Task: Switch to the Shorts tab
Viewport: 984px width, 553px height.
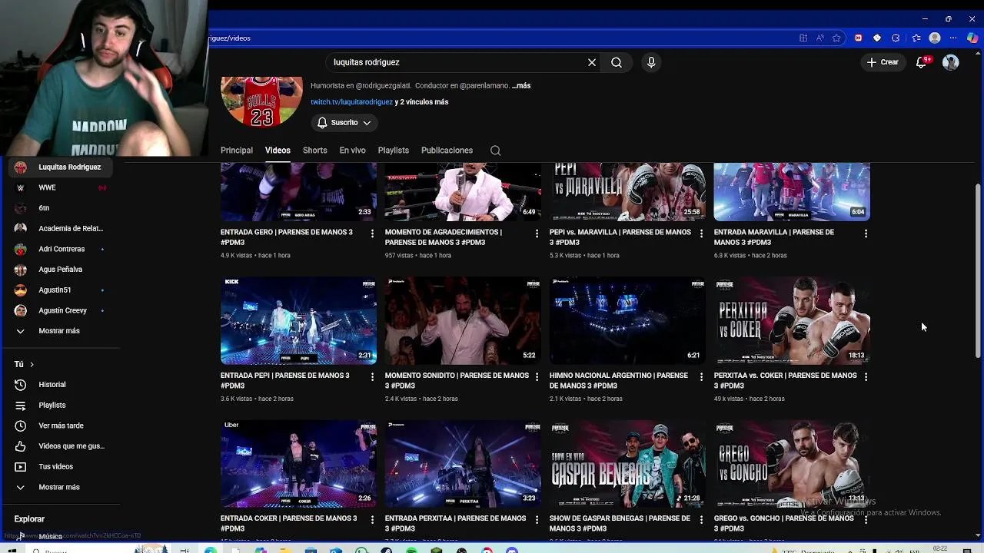Action: point(314,151)
